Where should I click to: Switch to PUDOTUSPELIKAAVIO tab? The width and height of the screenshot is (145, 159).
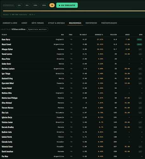click(109, 23)
